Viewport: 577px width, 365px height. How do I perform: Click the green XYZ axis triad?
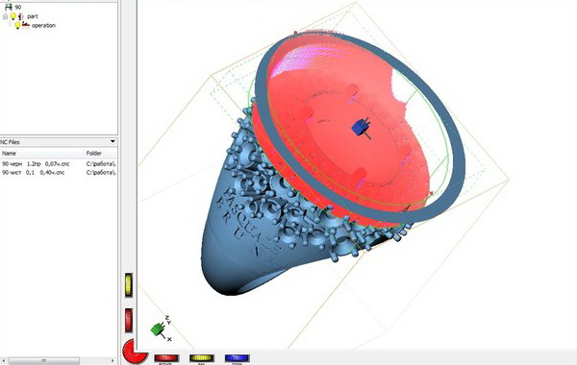point(161,328)
